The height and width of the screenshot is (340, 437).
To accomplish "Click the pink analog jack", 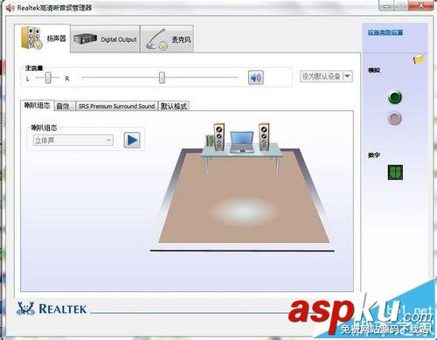I will 395,118.
